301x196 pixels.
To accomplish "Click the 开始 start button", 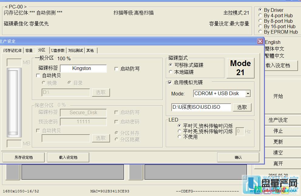I will tap(277, 96).
